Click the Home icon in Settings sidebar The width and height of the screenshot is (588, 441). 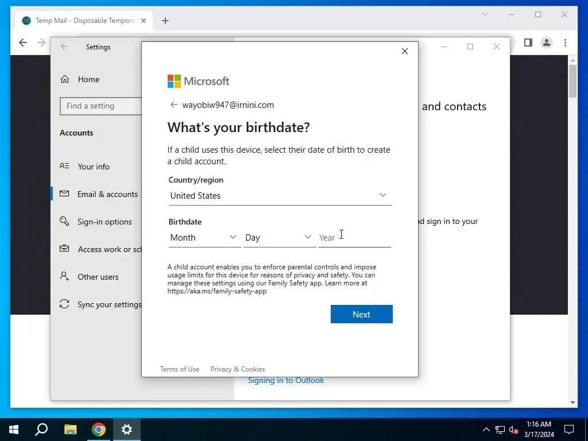pyautogui.click(x=65, y=79)
